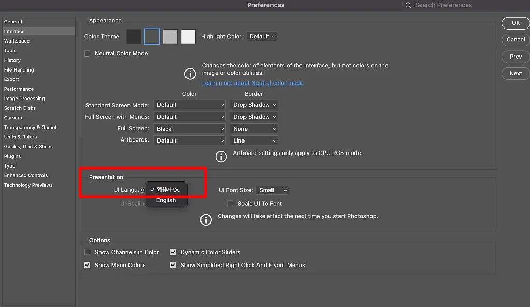Image resolution: width=530 pixels, height=307 pixels.
Task: Go to Performance preferences
Action: [x=39, y=89]
